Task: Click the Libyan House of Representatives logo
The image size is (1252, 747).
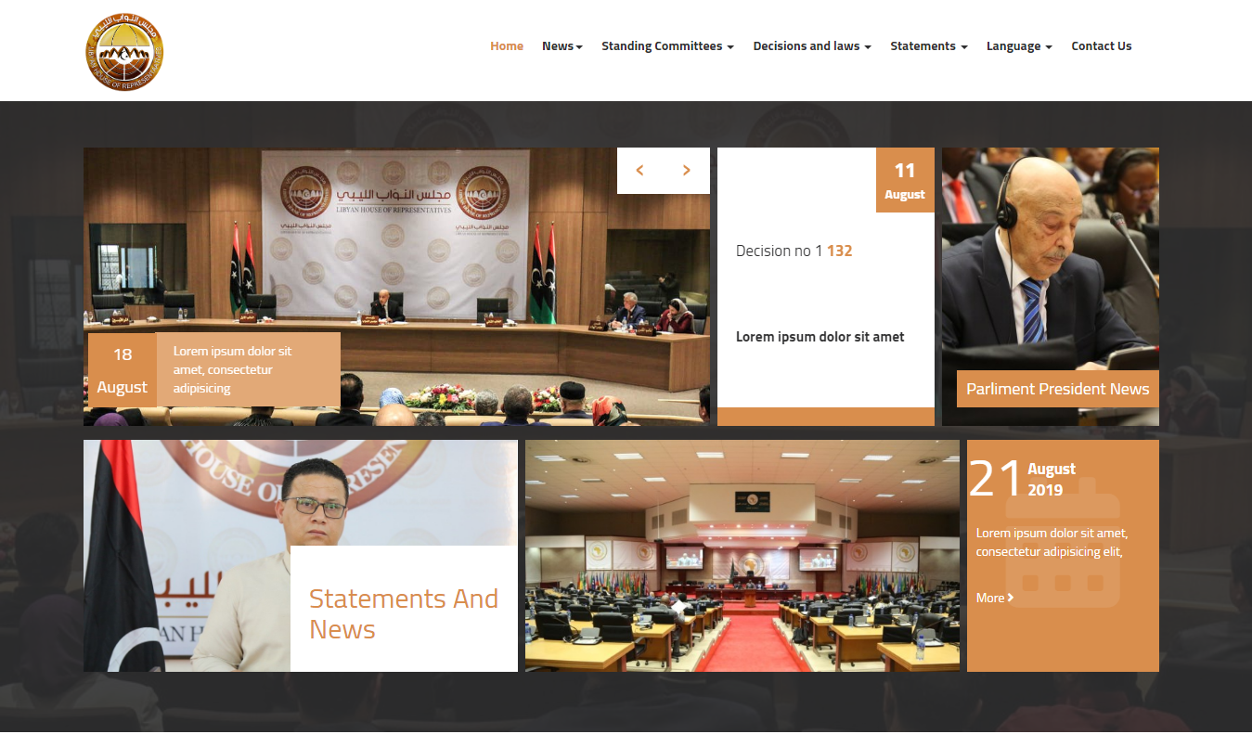Action: (x=124, y=52)
